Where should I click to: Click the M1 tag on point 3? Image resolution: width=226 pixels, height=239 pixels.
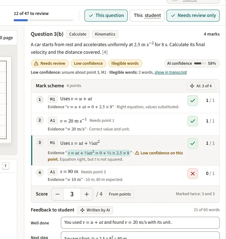tap(53, 143)
